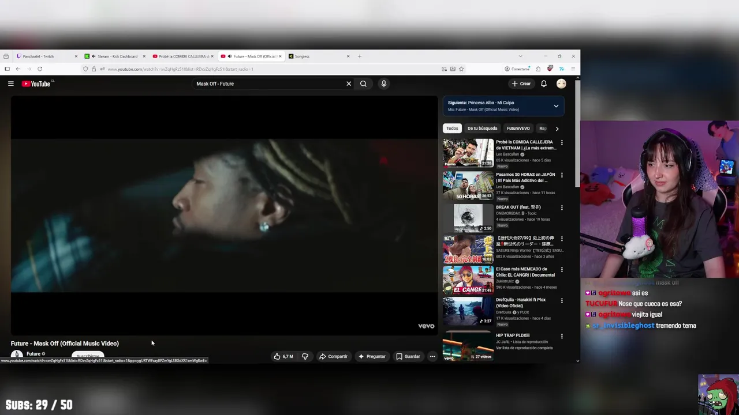Screen dimensions: 739x415
Task: Click the DrefQuila - Harakiri ft Plox title
Action: click(521, 303)
